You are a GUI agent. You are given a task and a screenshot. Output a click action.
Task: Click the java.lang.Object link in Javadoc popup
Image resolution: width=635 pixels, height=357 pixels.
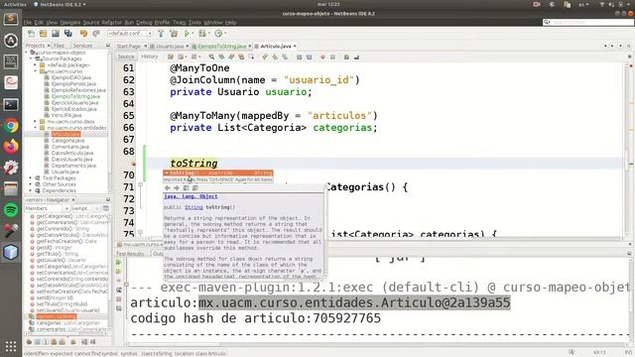pos(190,196)
